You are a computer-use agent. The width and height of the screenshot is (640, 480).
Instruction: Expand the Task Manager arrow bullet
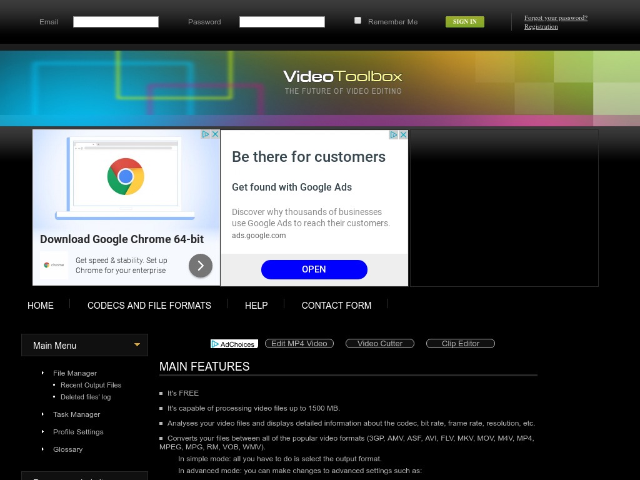(x=43, y=414)
